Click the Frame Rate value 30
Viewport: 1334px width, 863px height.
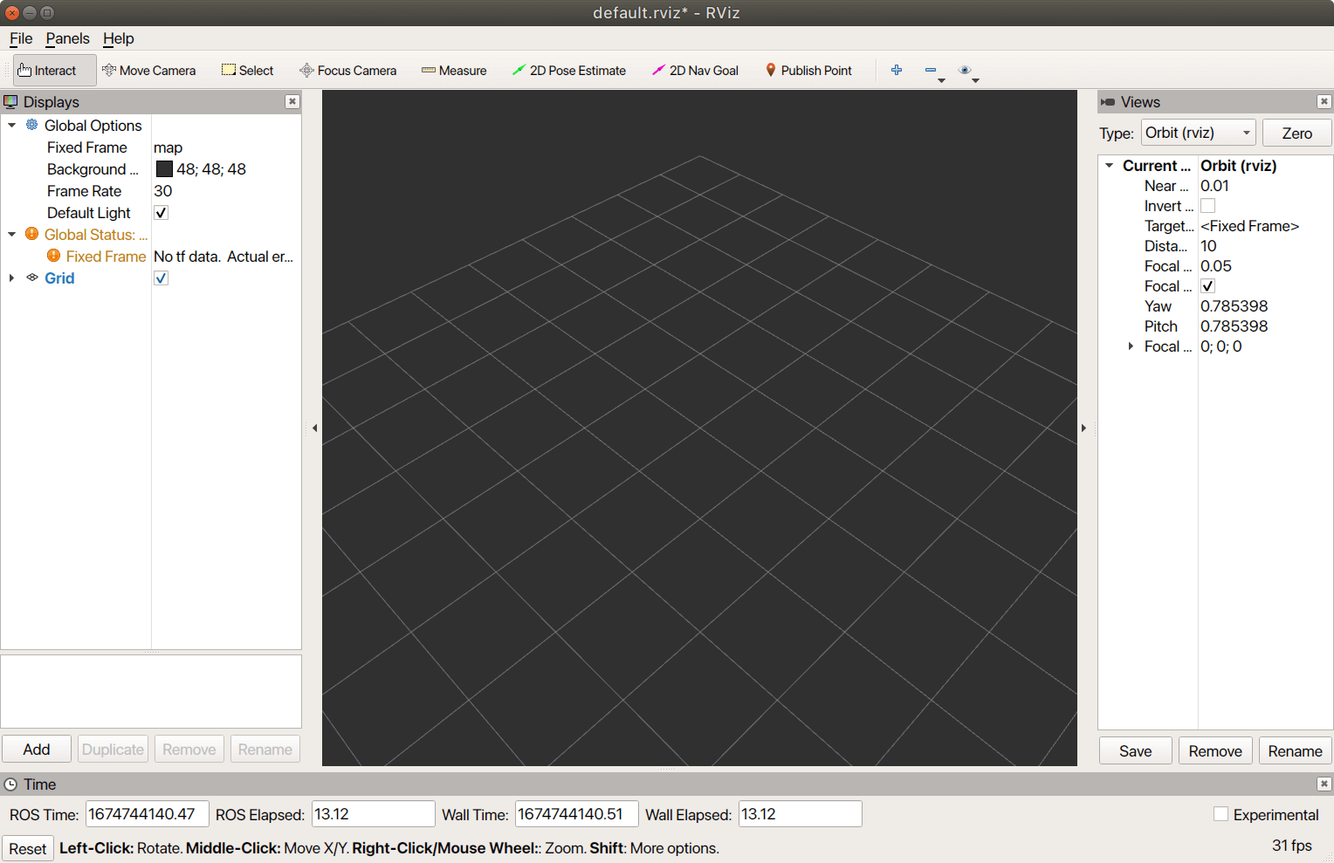click(163, 191)
